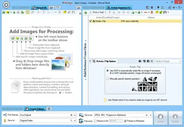Select Manually specify desired operation radio button
This screenshot has height=127, width=184.
[107, 79]
